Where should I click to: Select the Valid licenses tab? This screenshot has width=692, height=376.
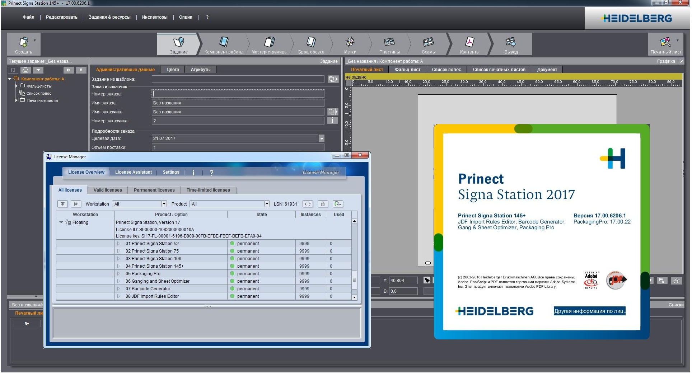pos(108,191)
